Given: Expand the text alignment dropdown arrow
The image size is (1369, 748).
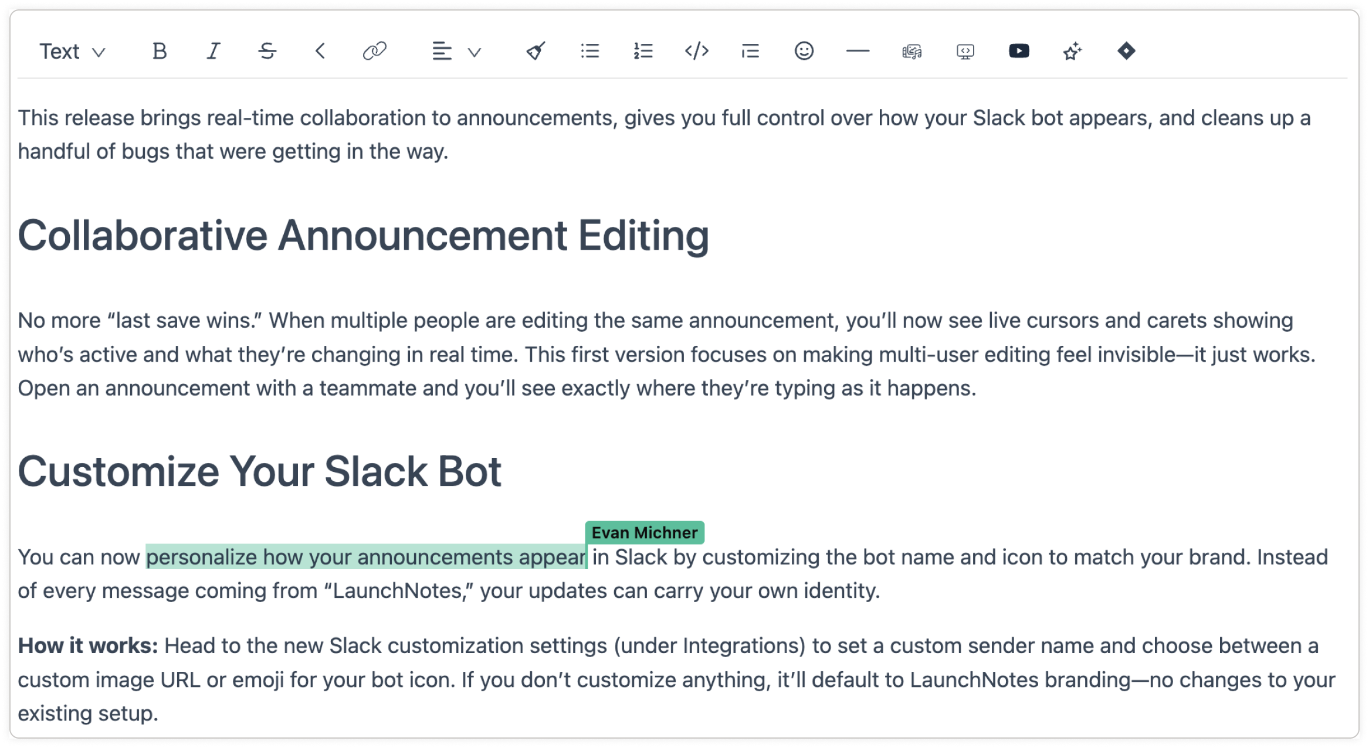Looking at the screenshot, I should pyautogui.click(x=475, y=53).
